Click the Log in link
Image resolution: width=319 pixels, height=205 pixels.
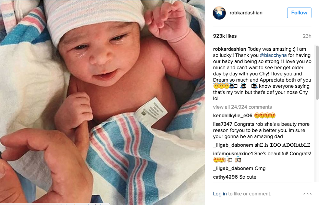(x=220, y=194)
